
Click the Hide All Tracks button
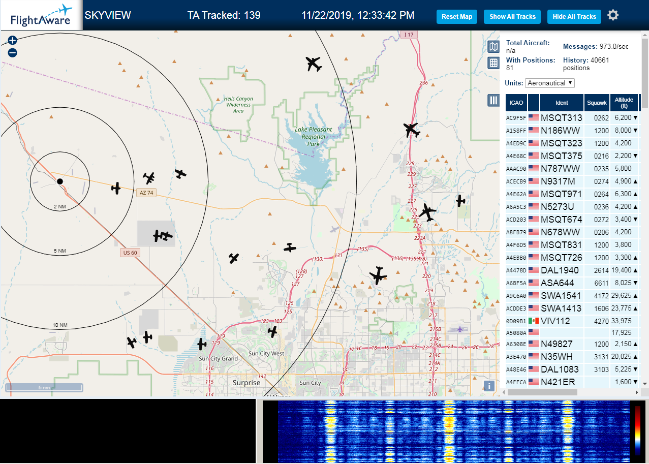point(574,17)
